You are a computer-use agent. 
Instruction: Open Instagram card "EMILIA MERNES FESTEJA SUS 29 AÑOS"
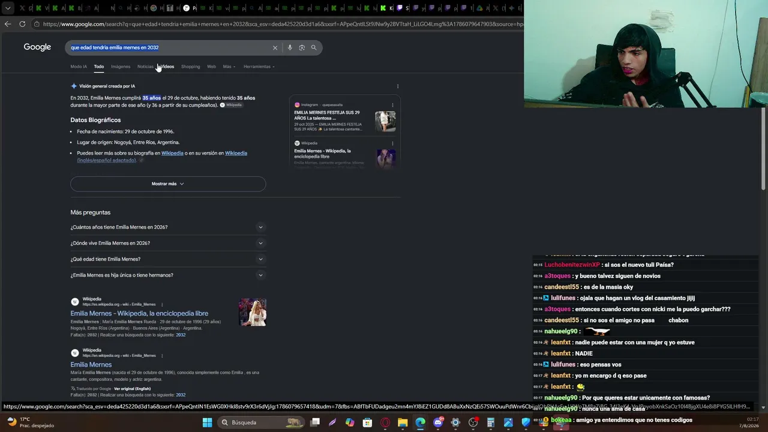(328, 115)
